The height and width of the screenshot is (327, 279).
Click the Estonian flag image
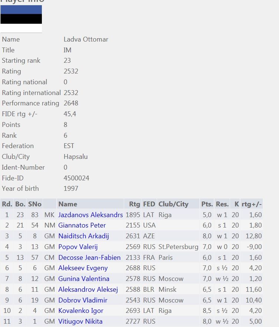[x=21, y=19]
